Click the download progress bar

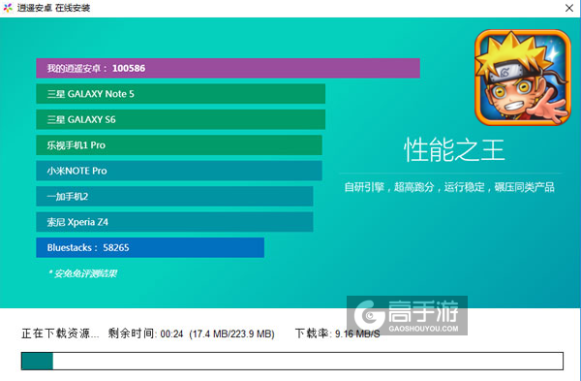pos(292,361)
